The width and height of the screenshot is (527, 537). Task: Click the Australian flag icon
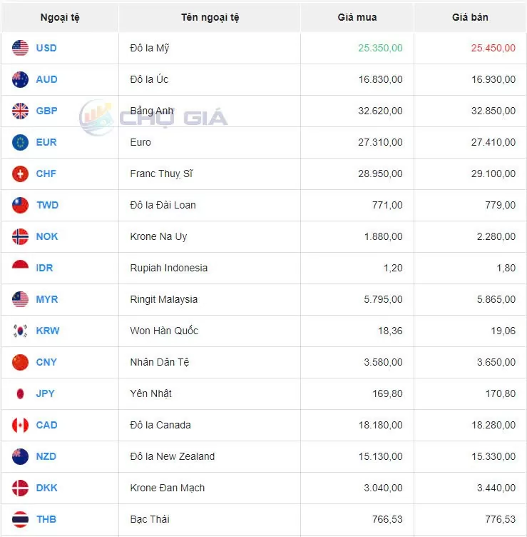[x=20, y=80]
